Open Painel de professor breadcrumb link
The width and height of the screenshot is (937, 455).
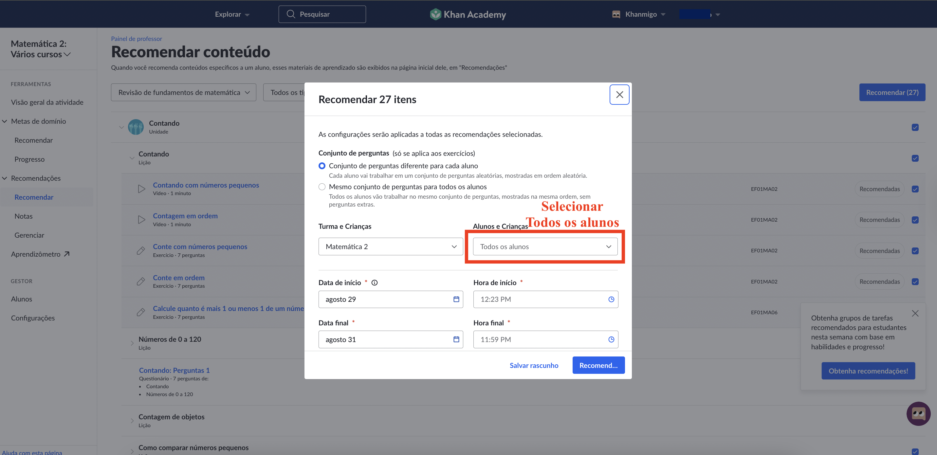[137, 39]
